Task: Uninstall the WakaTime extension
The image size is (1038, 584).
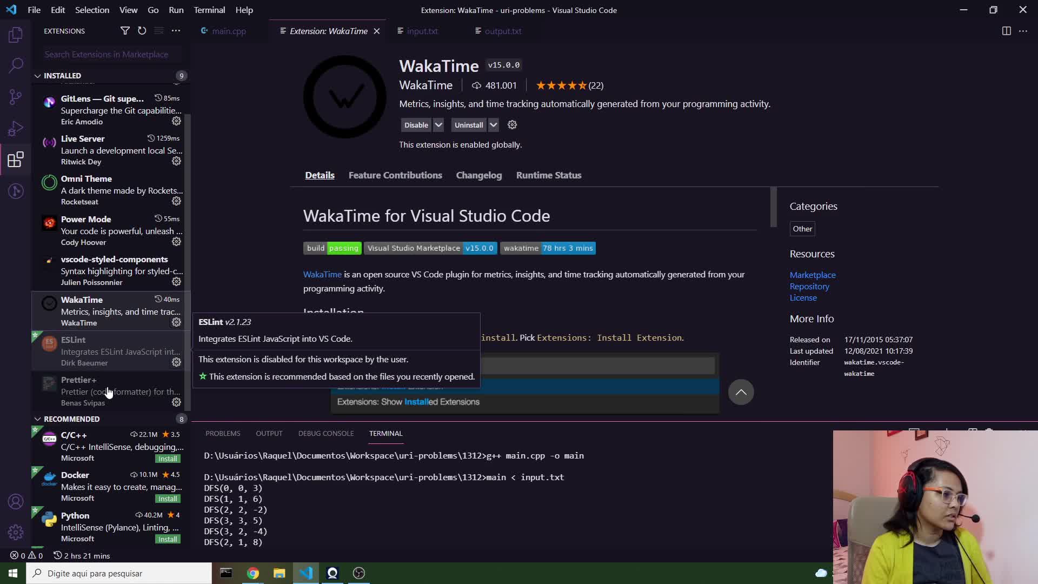Action: (469, 125)
